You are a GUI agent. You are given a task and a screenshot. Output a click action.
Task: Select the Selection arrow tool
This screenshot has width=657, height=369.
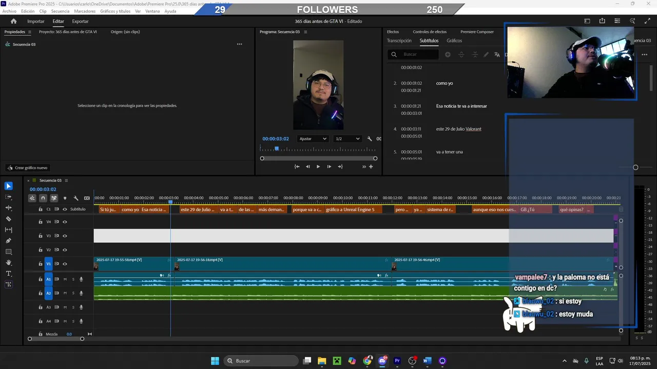click(x=8, y=186)
